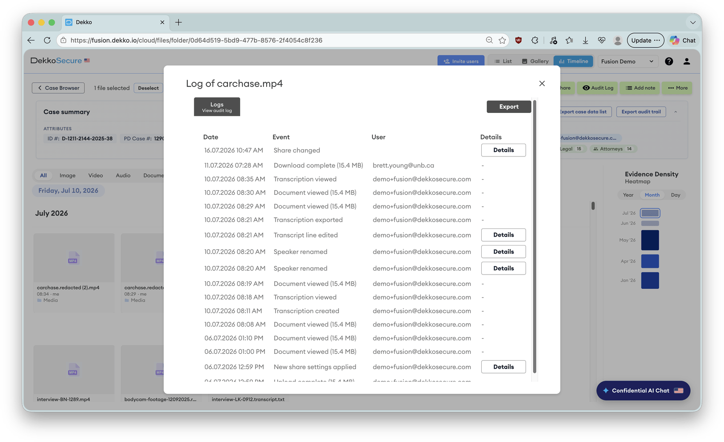724x442 pixels.
Task: Open the interview-BN-1289.mp4 thumbnail
Action: pyautogui.click(x=74, y=370)
